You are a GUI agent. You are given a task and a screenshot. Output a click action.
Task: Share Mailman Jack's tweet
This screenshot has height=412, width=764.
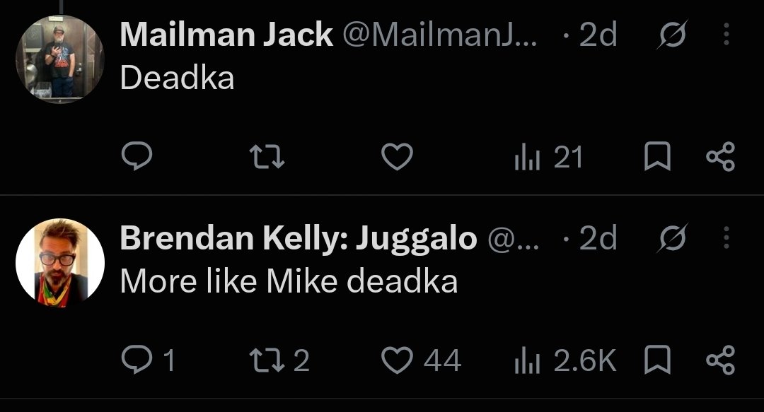[721, 156]
